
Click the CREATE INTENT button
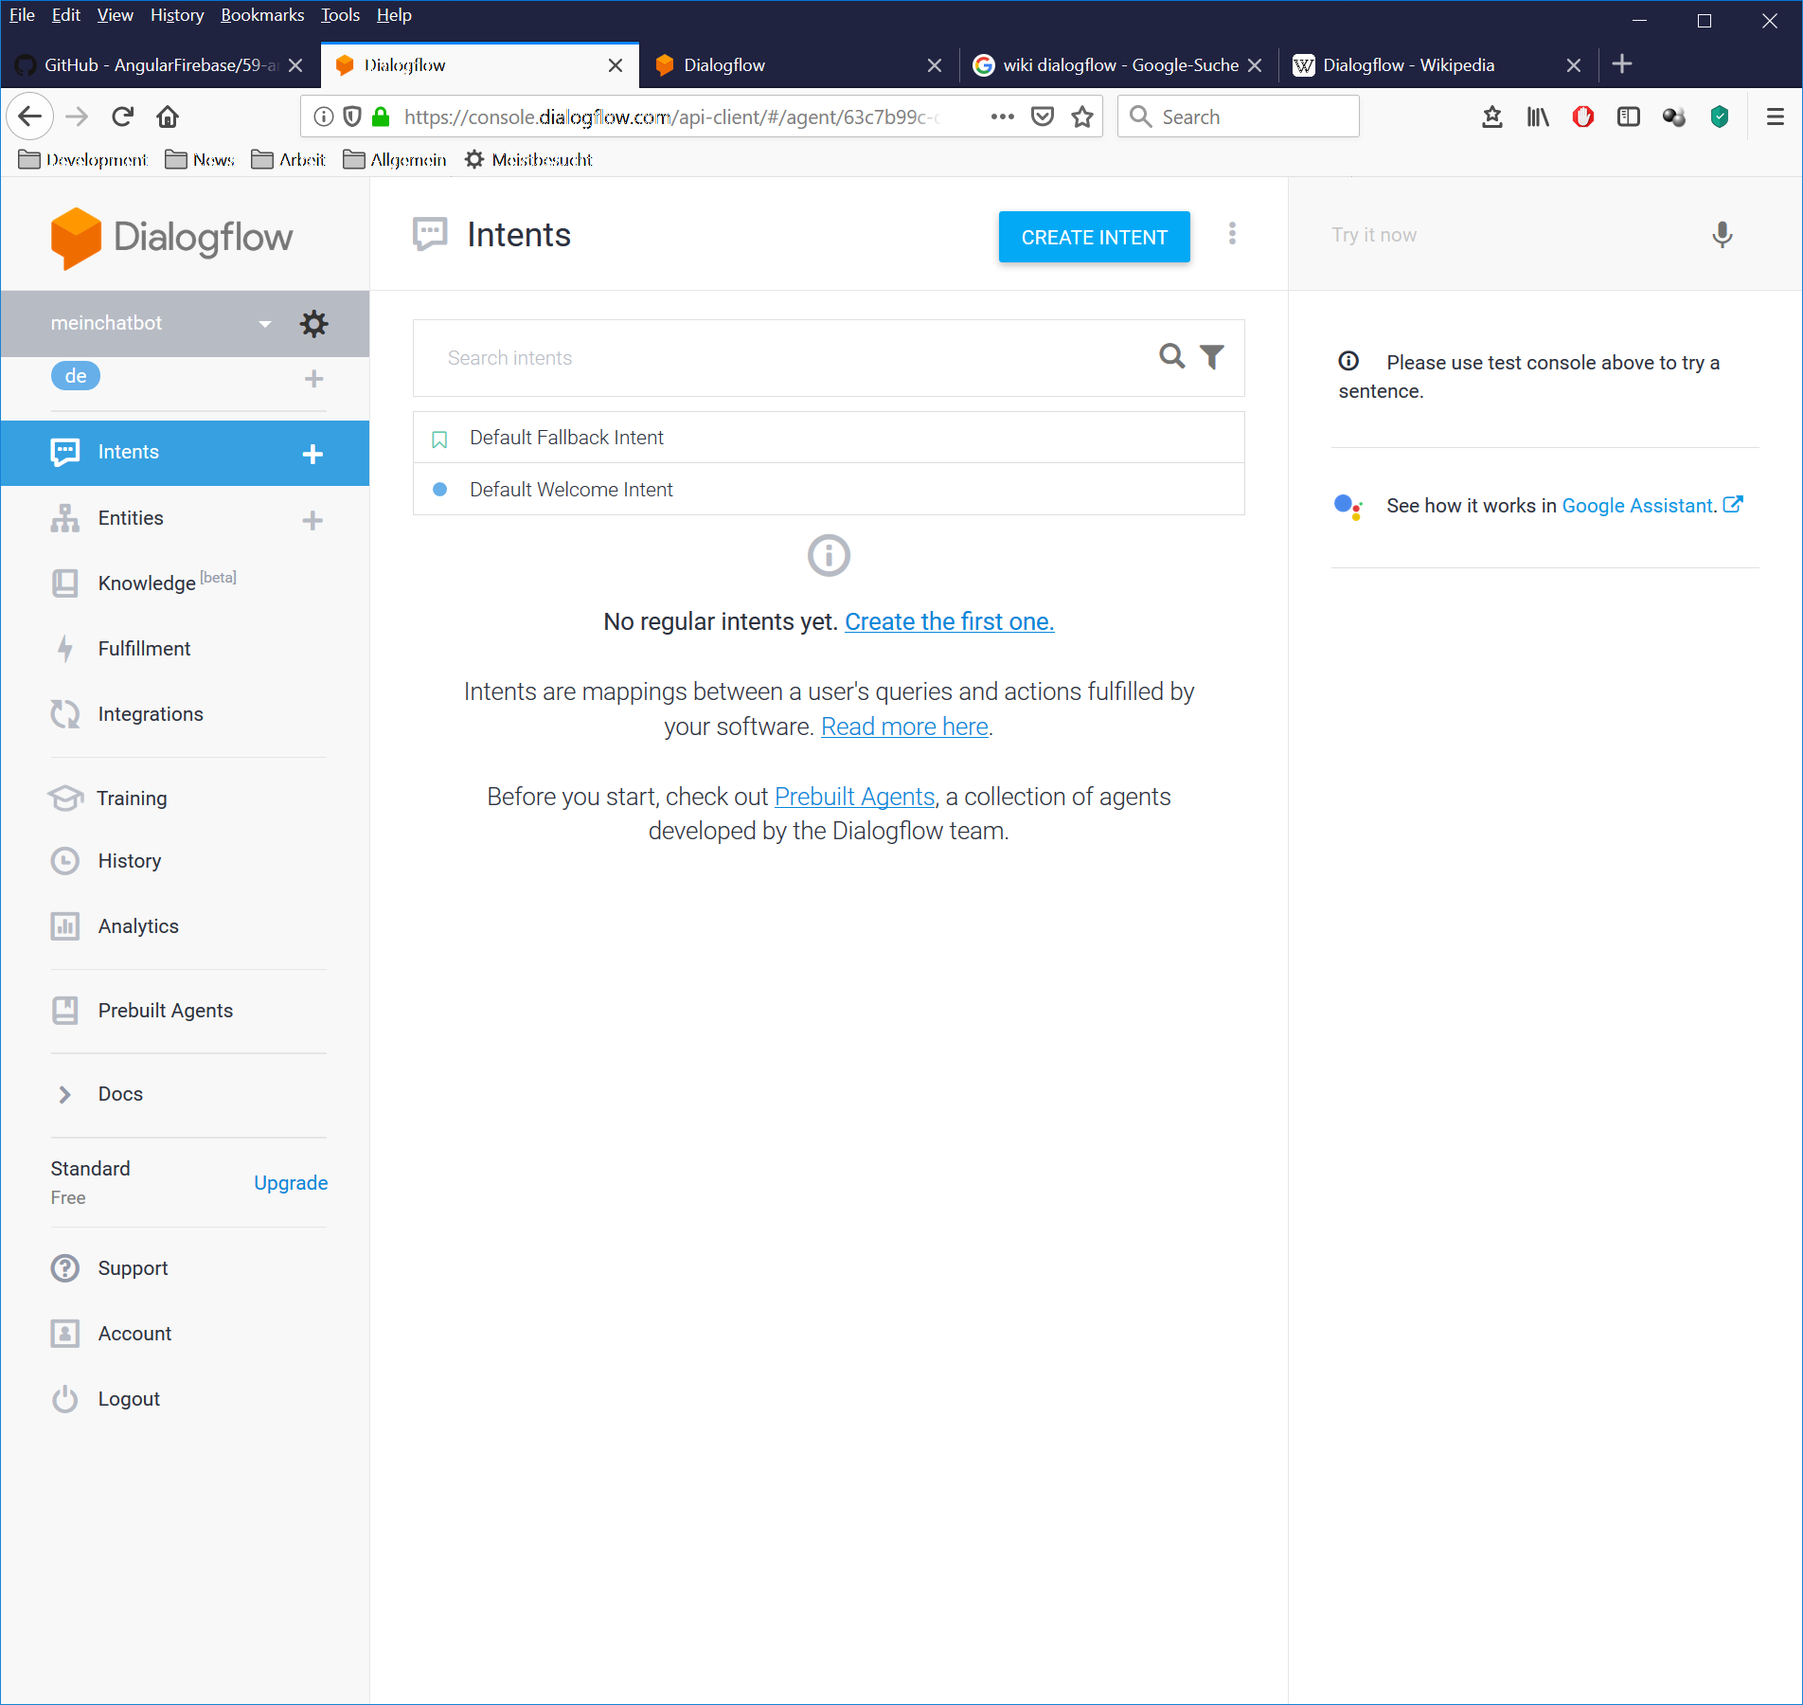(x=1094, y=237)
